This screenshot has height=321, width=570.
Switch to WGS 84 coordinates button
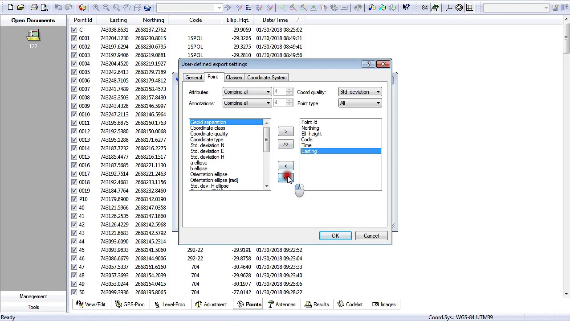[425, 8]
